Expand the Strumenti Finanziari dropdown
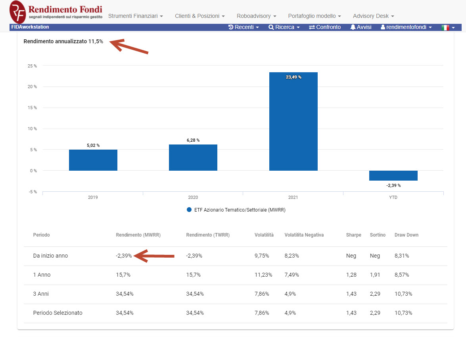The image size is (466, 337). point(136,16)
